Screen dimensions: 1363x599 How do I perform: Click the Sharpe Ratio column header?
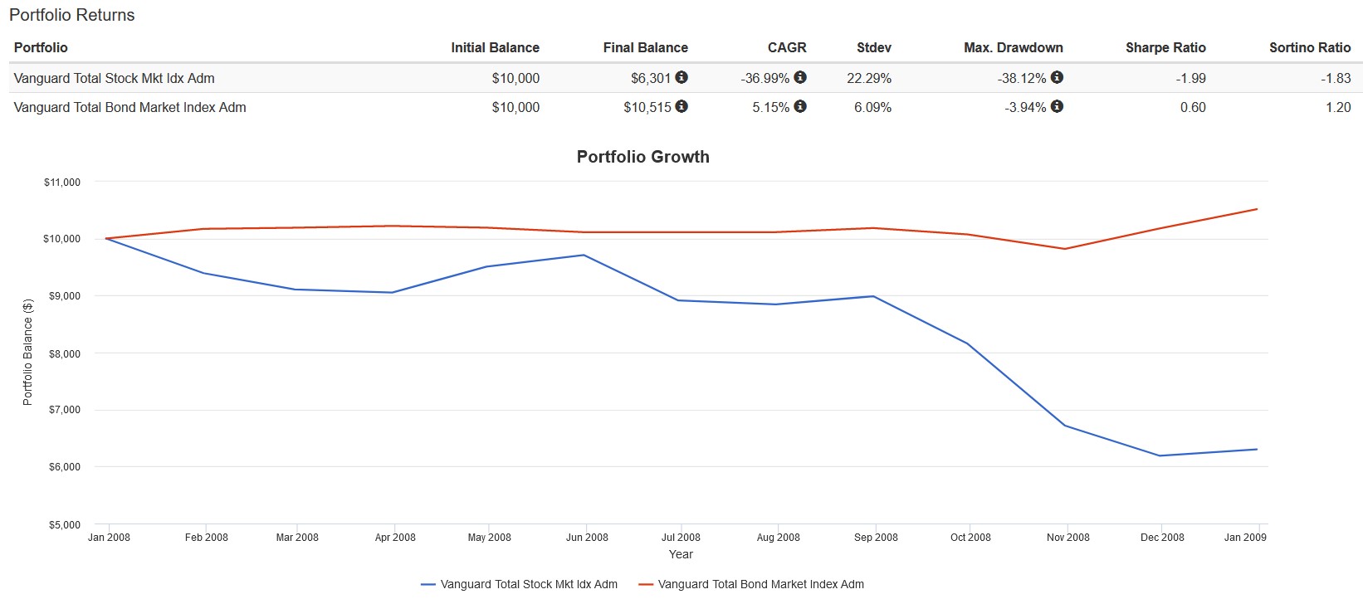tap(1165, 47)
